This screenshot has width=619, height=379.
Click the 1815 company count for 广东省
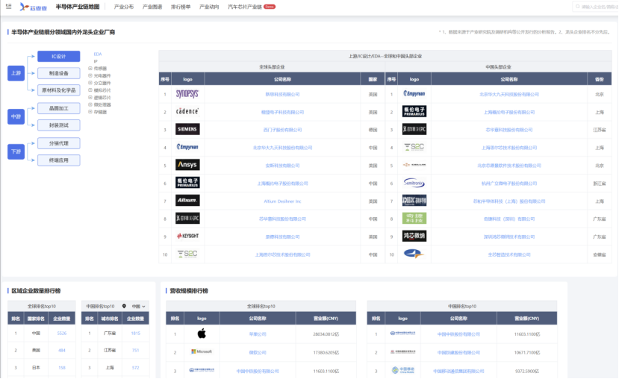135,333
